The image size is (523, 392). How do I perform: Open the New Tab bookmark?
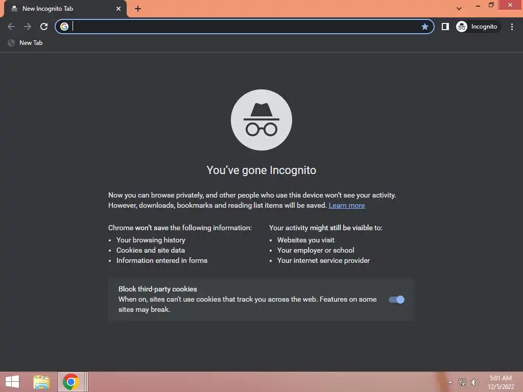[x=26, y=43]
